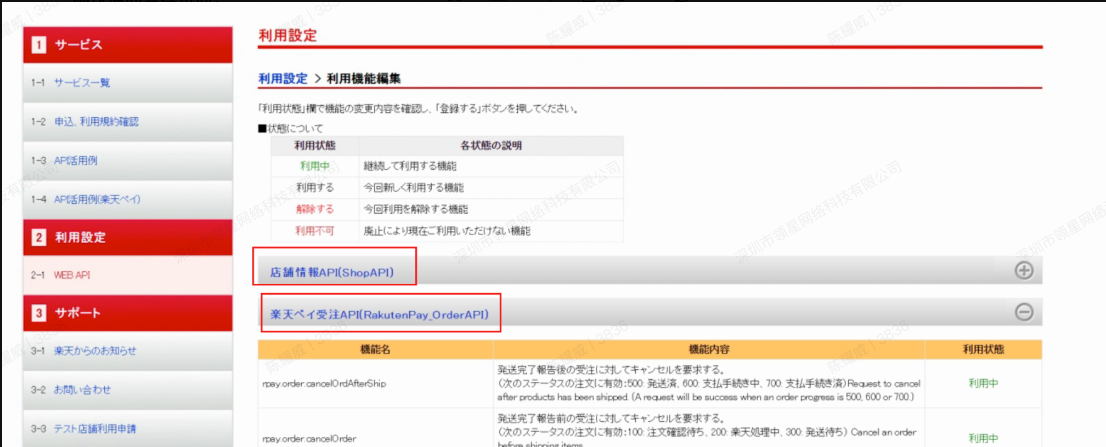Click green 利用中 in status legend
This screenshot has height=447, width=1106.
(x=315, y=166)
